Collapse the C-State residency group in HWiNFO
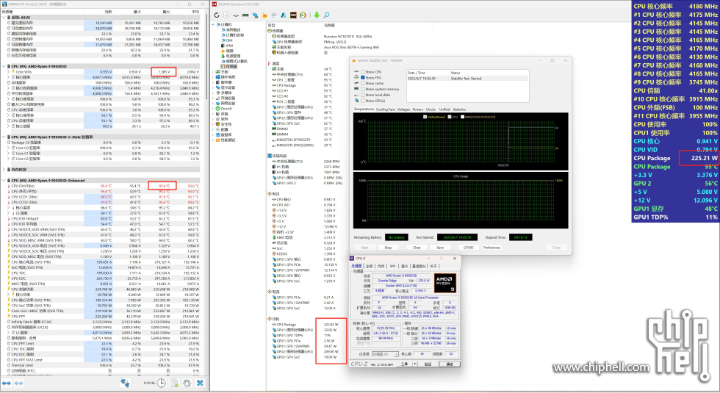 click(x=4, y=137)
